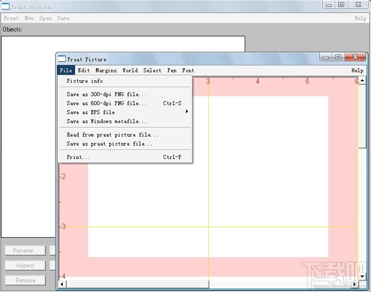Choose Save as praat picture file

125,144
